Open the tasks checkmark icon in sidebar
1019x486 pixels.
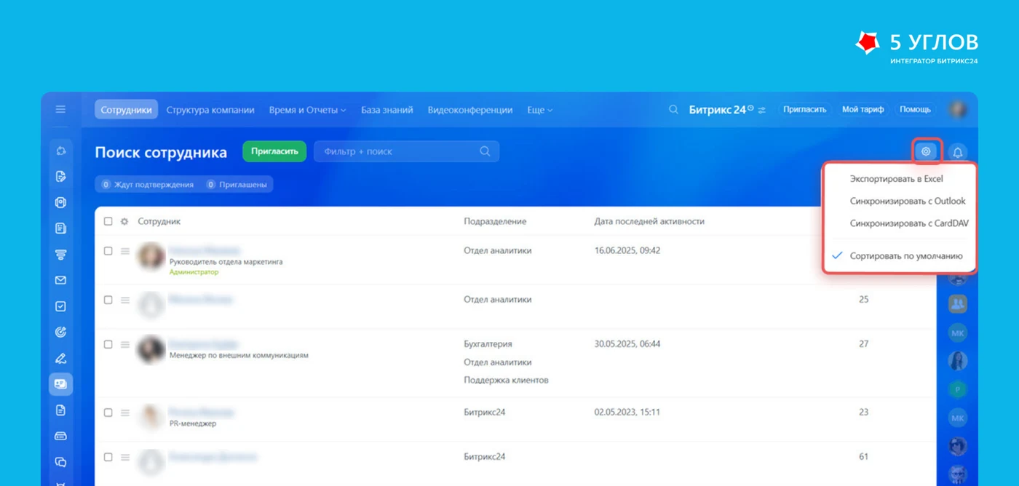60,306
